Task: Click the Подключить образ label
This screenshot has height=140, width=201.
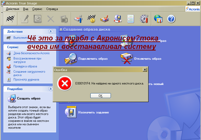Action: pyautogui.click(x=93, y=59)
